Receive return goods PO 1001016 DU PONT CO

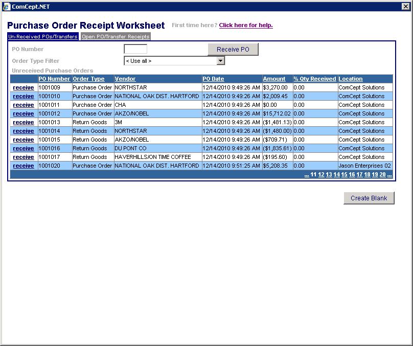coord(24,149)
